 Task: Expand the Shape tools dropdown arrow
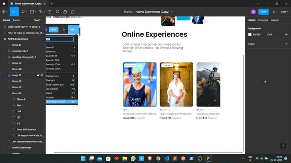click(x=35, y=12)
